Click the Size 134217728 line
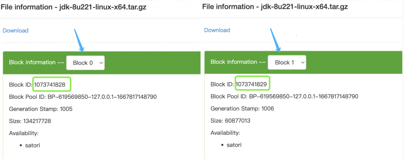The width and height of the screenshot is (404, 159). (30, 121)
